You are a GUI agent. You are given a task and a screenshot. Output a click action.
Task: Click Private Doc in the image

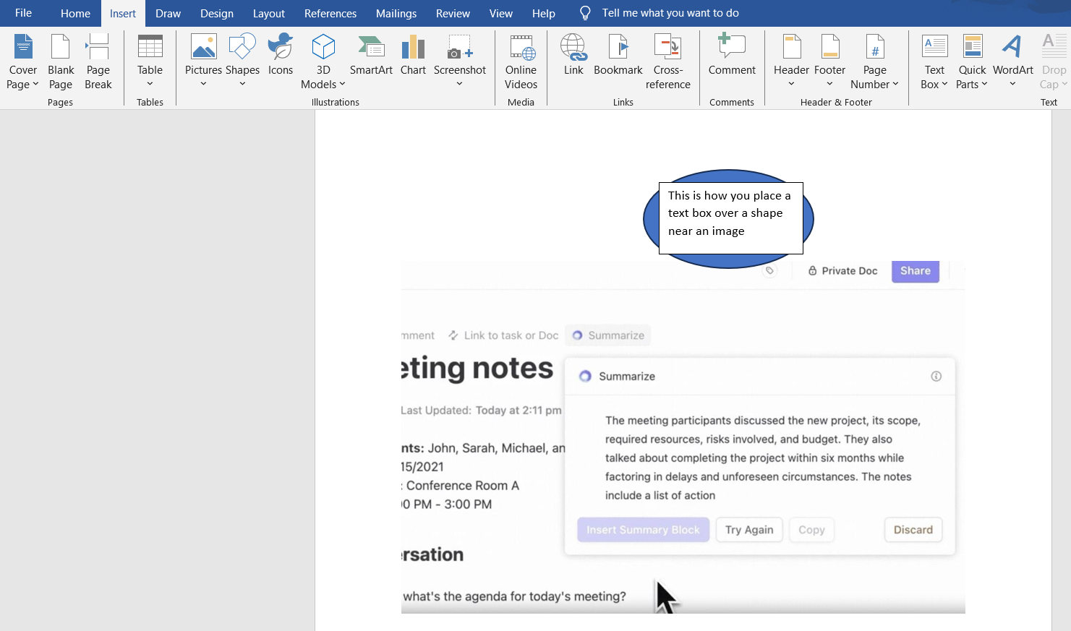click(x=842, y=271)
